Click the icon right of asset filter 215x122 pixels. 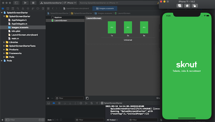click(87, 98)
